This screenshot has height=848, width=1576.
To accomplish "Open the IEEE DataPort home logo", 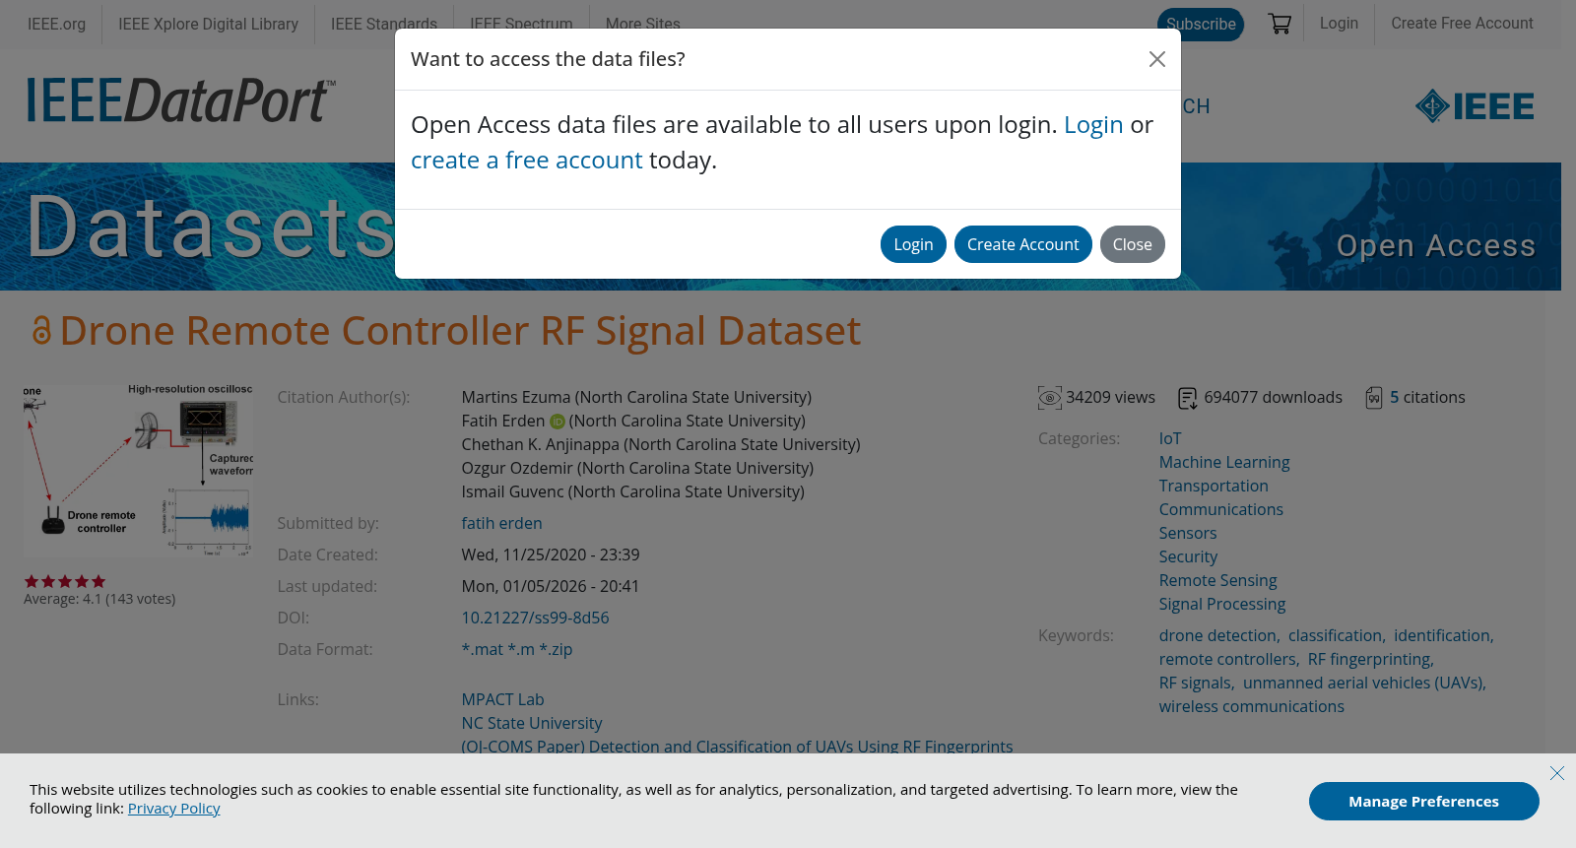I will pyautogui.click(x=181, y=99).
